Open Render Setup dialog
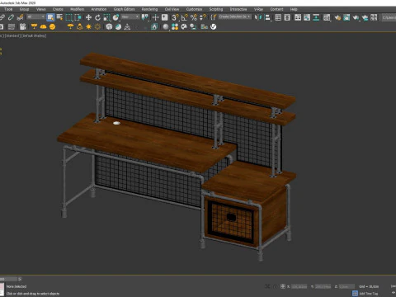The image size is (396, 297). pyautogui.click(x=337, y=17)
